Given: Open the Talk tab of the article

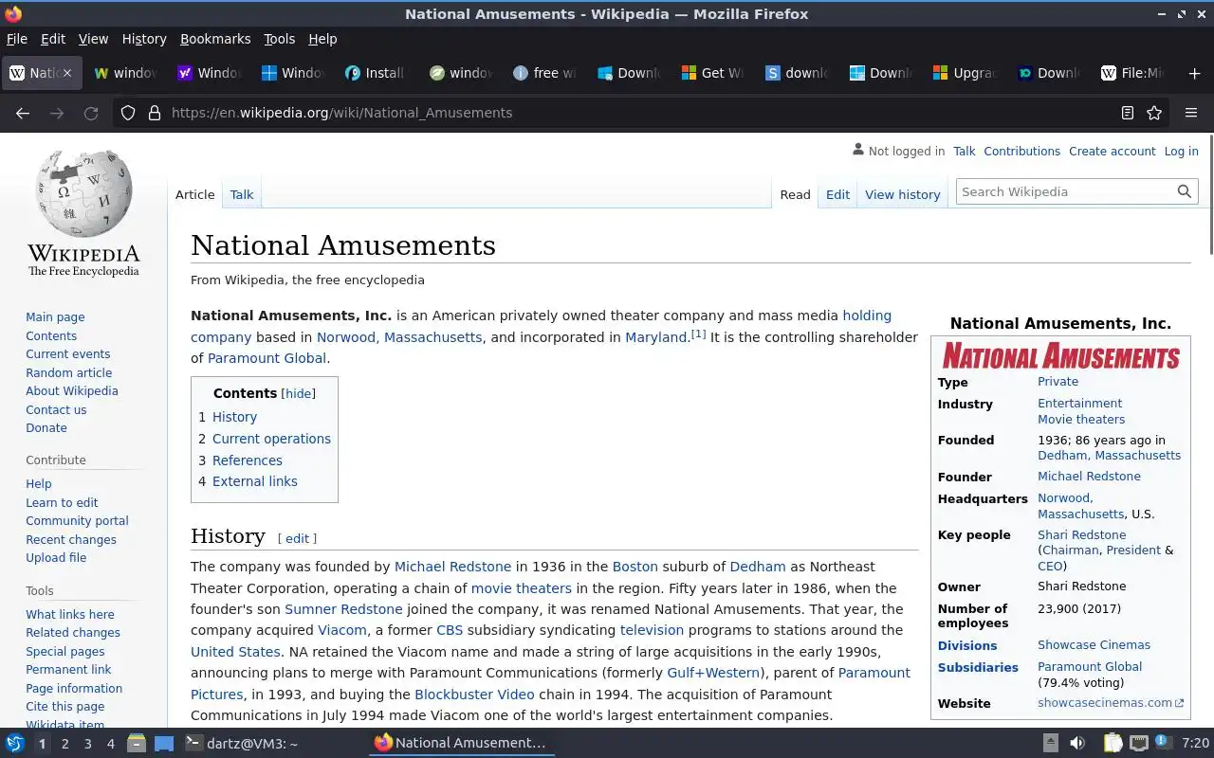Looking at the screenshot, I should [242, 194].
